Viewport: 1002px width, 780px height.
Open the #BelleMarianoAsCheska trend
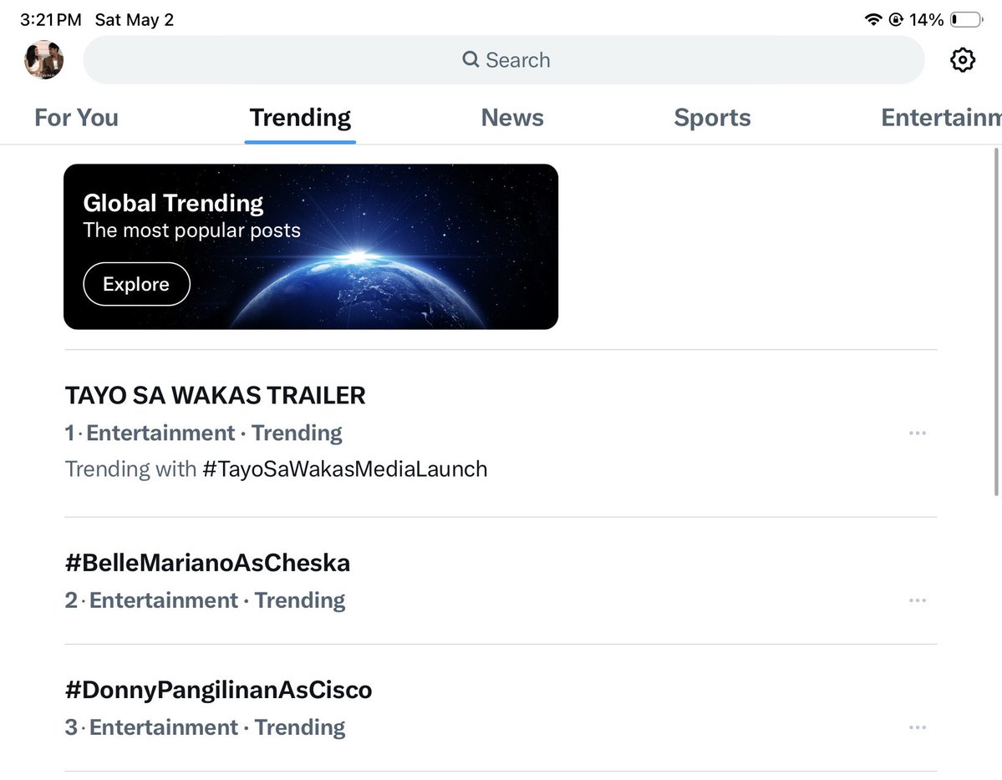208,563
